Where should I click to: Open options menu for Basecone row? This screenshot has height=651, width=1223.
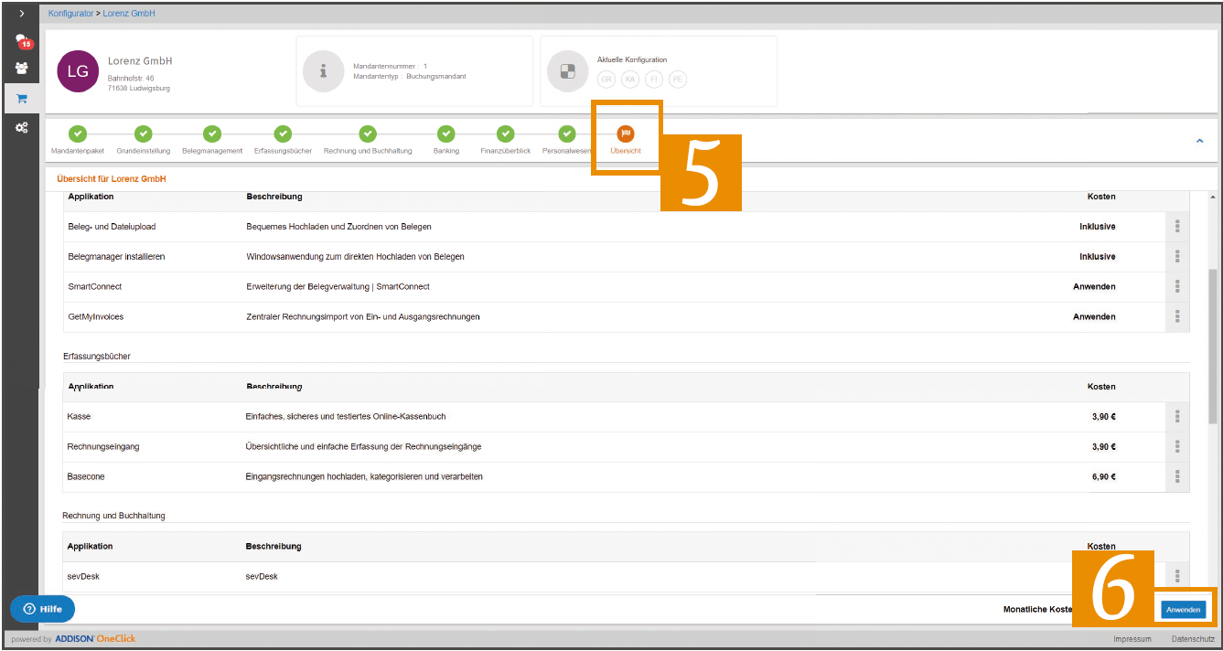1177,476
